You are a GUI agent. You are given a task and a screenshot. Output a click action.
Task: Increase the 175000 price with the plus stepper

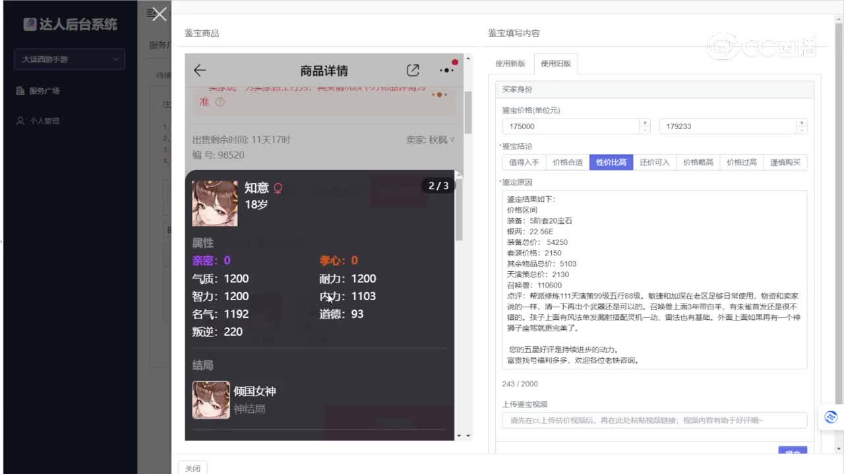tap(644, 122)
